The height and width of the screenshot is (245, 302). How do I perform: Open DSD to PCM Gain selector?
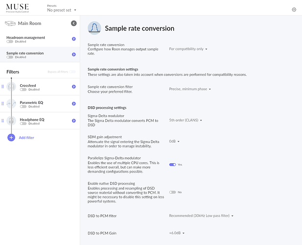(x=177, y=233)
